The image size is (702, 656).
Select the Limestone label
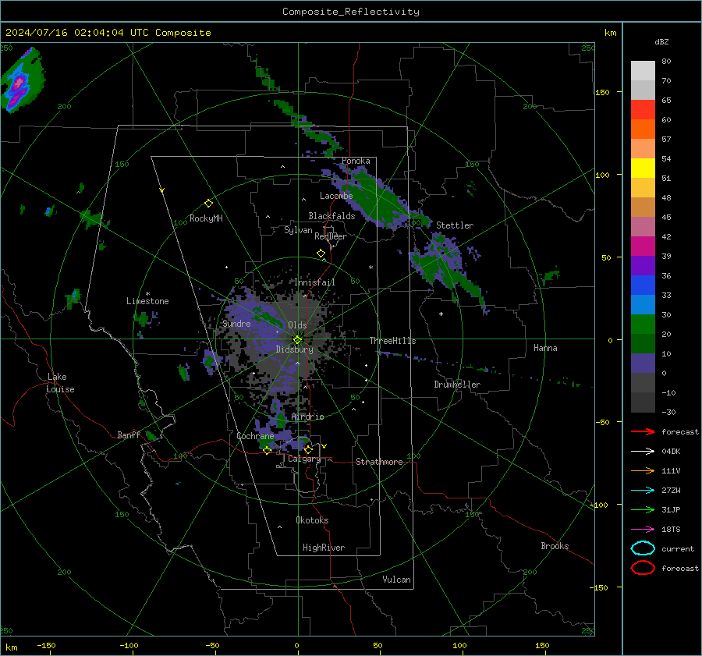(147, 301)
